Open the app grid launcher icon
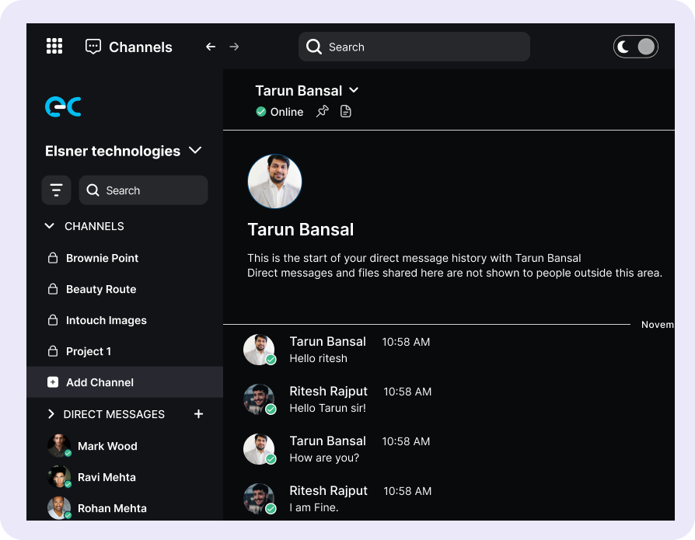 54,47
